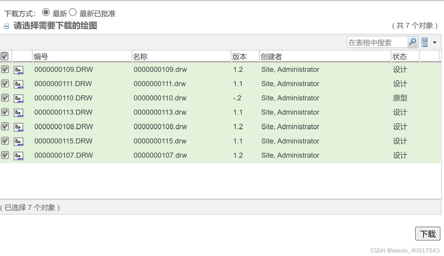Screen dimensions: 444x256
Task: Click name cell 0000000107.drw
Action: [x=160, y=155]
